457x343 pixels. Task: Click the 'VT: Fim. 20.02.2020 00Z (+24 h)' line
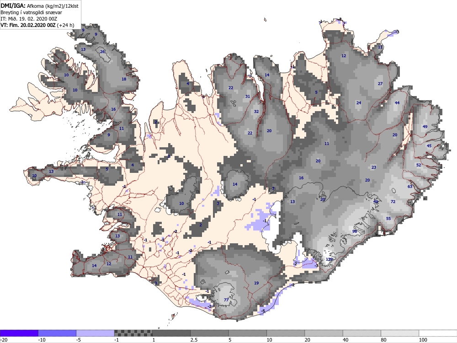(37, 25)
